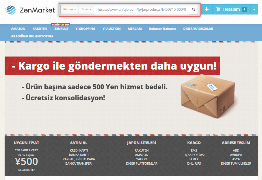Screen dimensions: 262x180
Task: Click the parcel box image
Action: coord(208,96)
